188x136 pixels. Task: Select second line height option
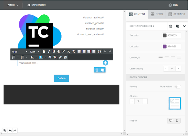[x=167, y=57]
